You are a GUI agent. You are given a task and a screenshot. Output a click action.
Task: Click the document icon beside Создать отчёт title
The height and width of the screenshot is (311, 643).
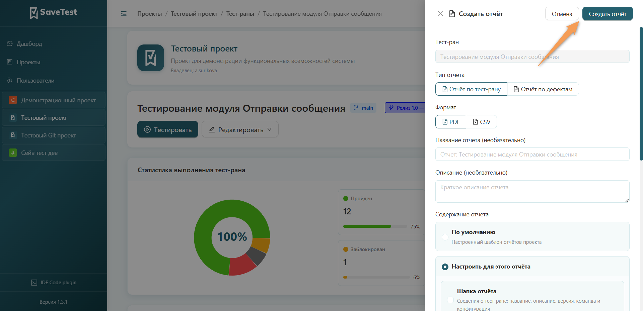coord(452,14)
